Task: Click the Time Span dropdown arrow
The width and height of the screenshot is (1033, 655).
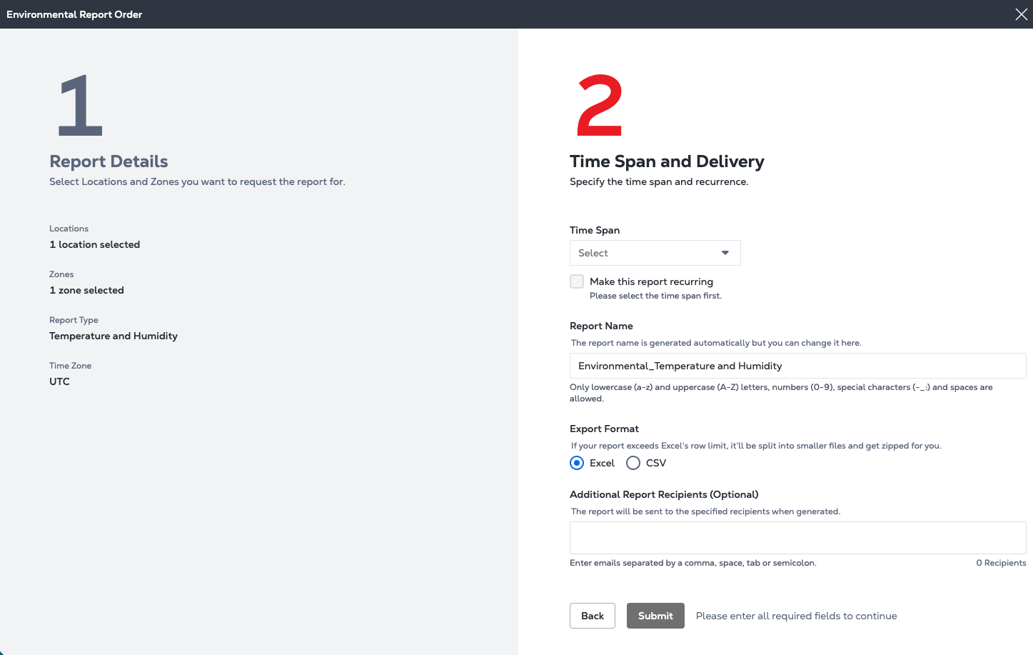Action: pos(725,253)
